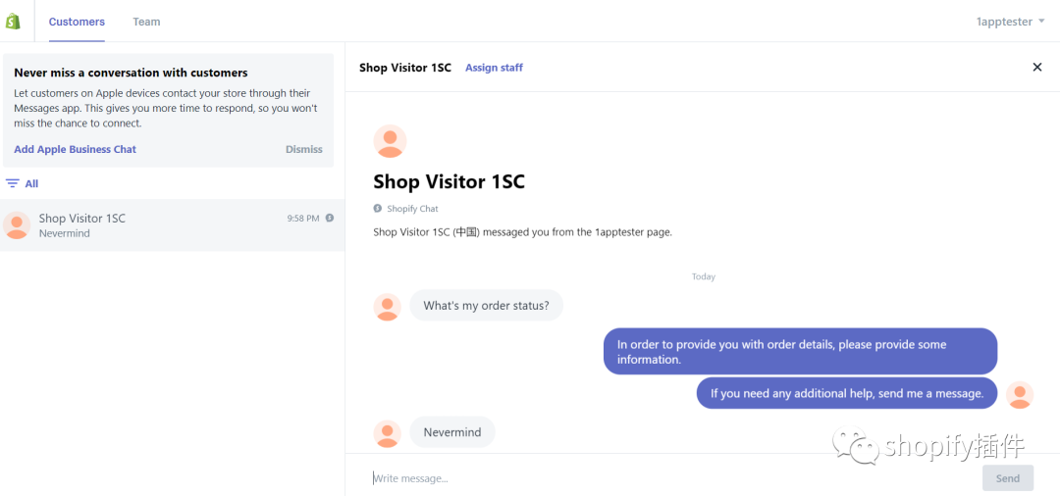The height and width of the screenshot is (496, 1060).
Task: Click the "What's my order status?" message
Action: (486, 305)
